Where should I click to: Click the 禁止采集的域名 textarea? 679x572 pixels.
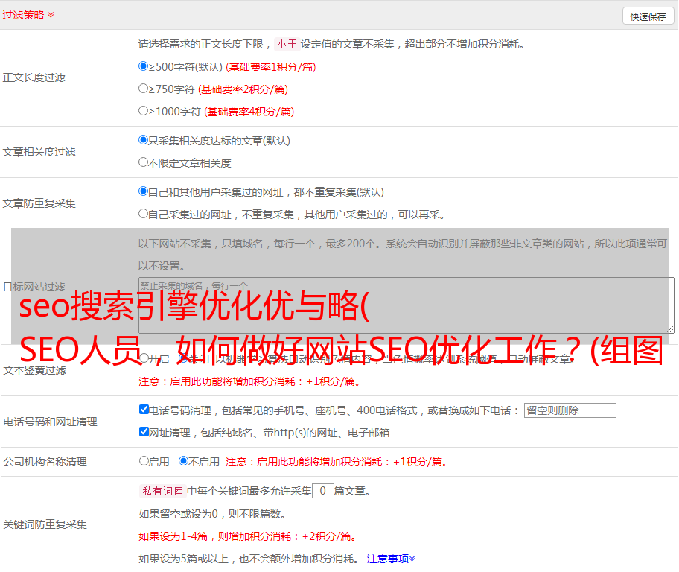click(x=407, y=305)
